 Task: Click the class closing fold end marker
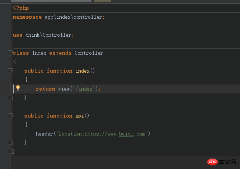point(10,151)
